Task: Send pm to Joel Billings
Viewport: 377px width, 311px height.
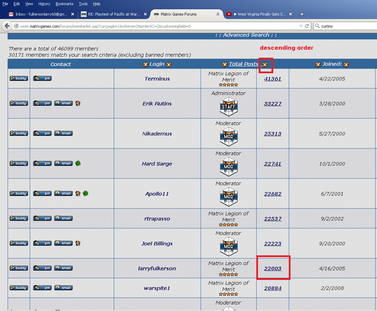Action: 42,243
